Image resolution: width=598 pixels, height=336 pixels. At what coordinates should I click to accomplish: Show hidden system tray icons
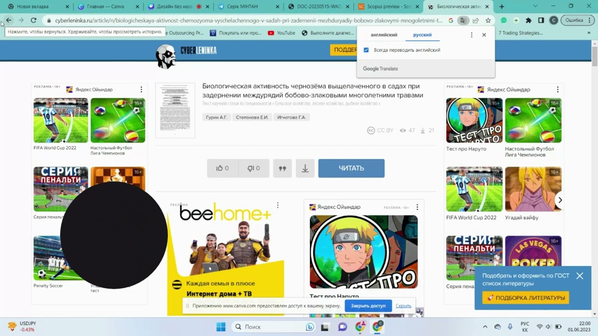485,327
